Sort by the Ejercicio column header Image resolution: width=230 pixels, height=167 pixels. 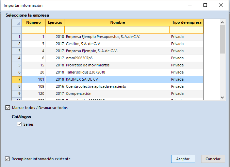click(55, 23)
